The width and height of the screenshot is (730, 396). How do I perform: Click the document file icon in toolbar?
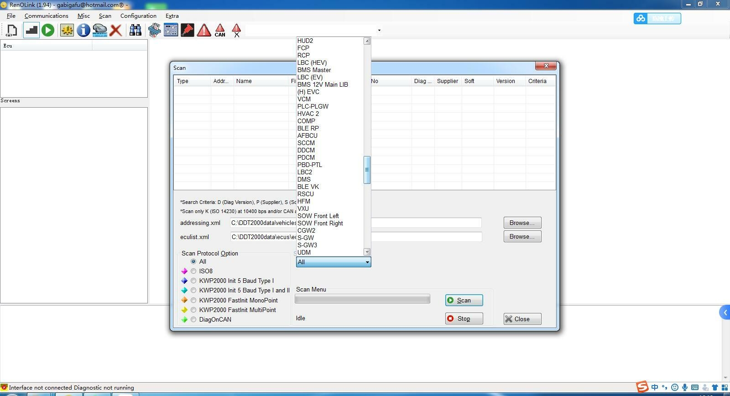click(12, 31)
